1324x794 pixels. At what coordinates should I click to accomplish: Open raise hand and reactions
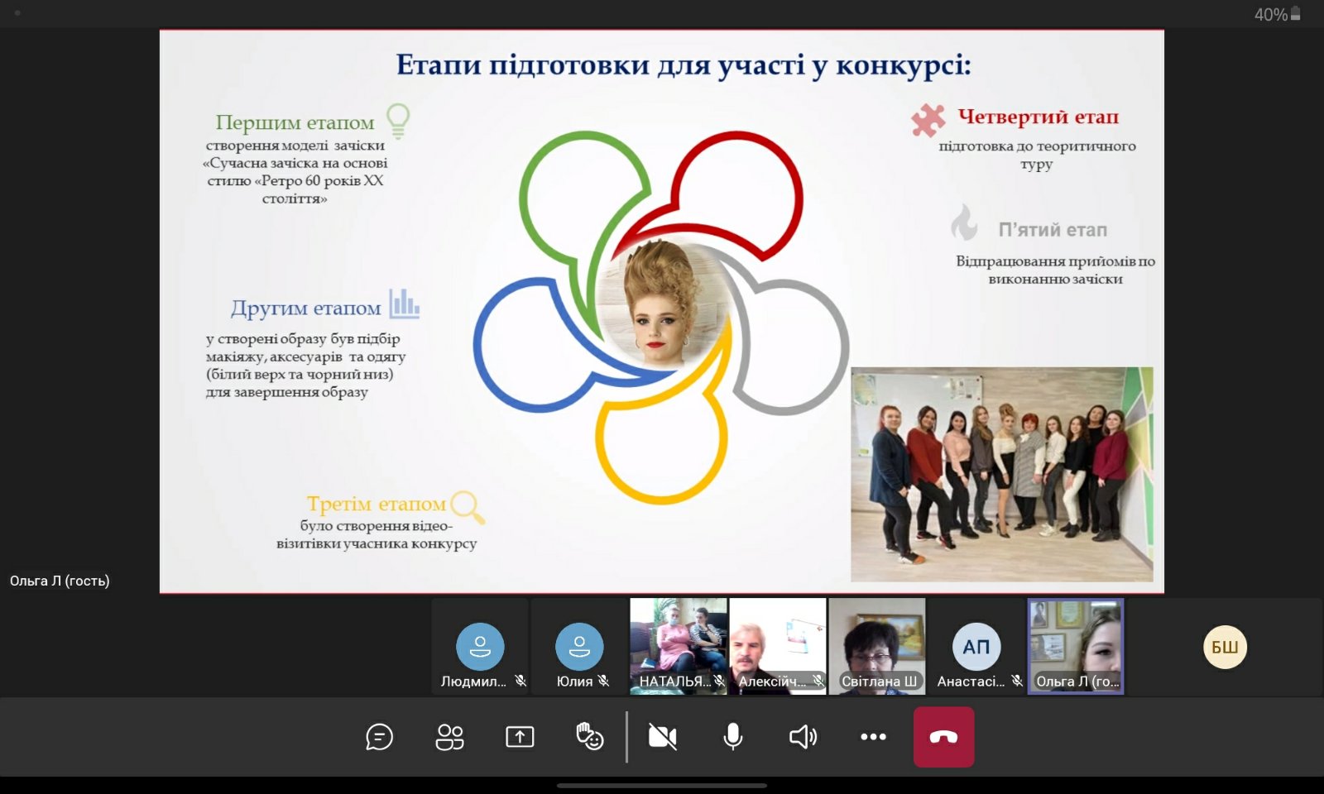click(589, 736)
